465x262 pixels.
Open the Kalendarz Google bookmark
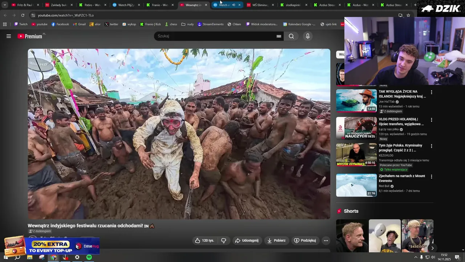click(299, 24)
